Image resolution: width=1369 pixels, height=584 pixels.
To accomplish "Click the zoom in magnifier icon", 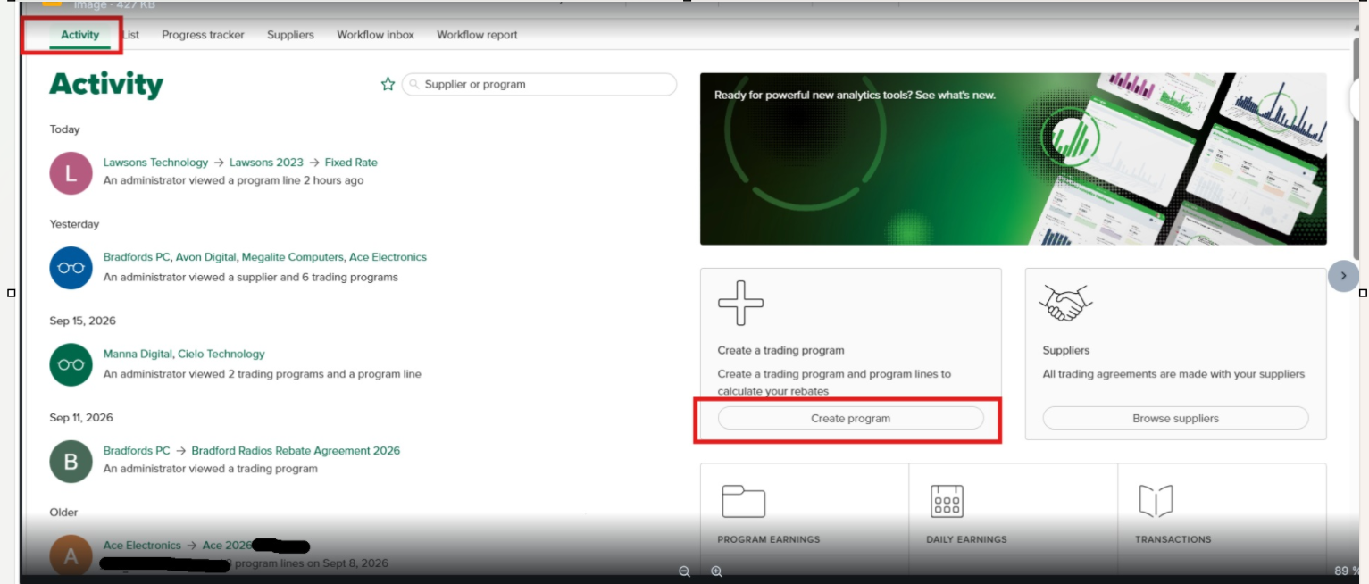I will [x=716, y=571].
